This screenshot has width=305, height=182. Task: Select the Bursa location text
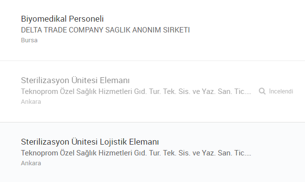click(x=29, y=40)
